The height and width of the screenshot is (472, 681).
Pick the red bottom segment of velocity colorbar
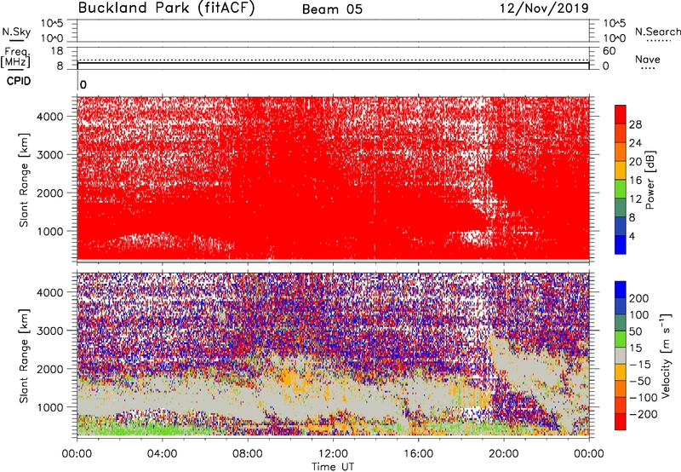point(621,422)
